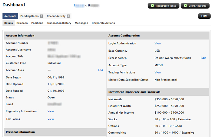
Task: Open the Positions sub-tab
Action: click(x=37, y=23)
